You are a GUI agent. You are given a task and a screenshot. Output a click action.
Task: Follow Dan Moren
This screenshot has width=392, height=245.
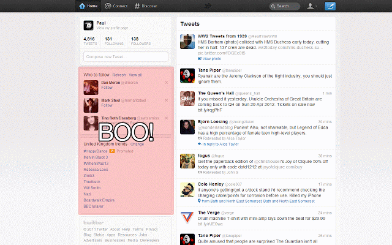[x=107, y=88]
